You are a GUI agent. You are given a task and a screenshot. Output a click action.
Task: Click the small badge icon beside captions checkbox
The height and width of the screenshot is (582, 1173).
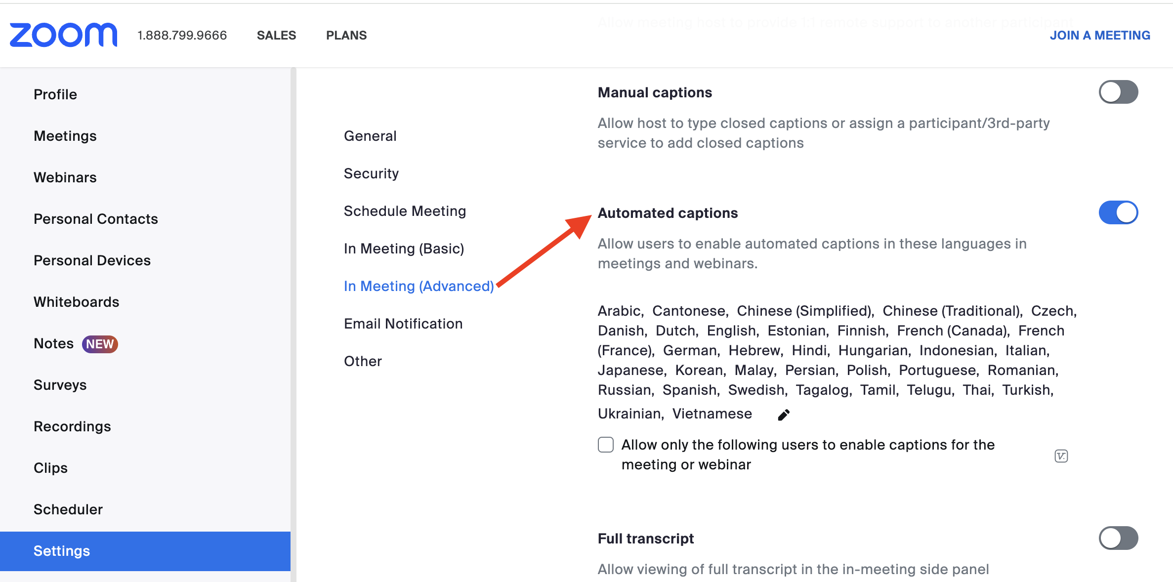click(1061, 456)
